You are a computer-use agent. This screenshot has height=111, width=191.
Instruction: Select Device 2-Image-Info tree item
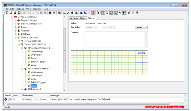pyautogui.click(x=31, y=24)
